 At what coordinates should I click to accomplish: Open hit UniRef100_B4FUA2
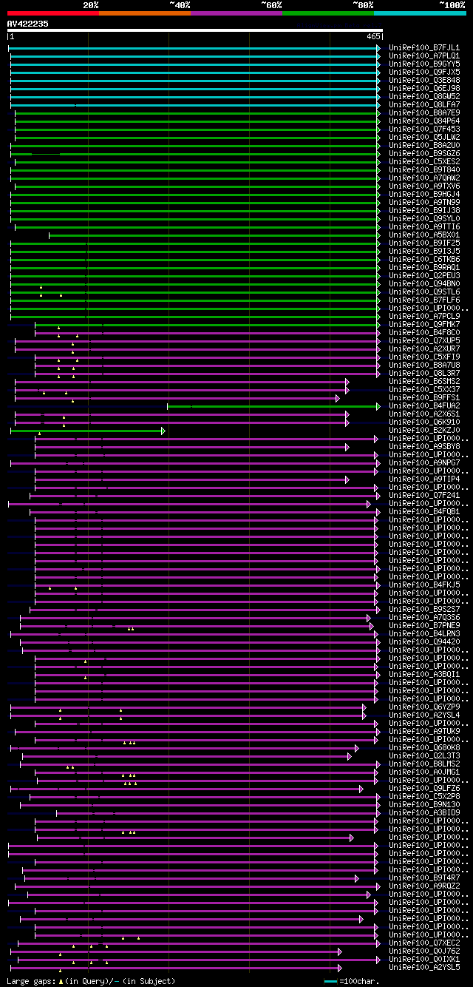coord(424,405)
